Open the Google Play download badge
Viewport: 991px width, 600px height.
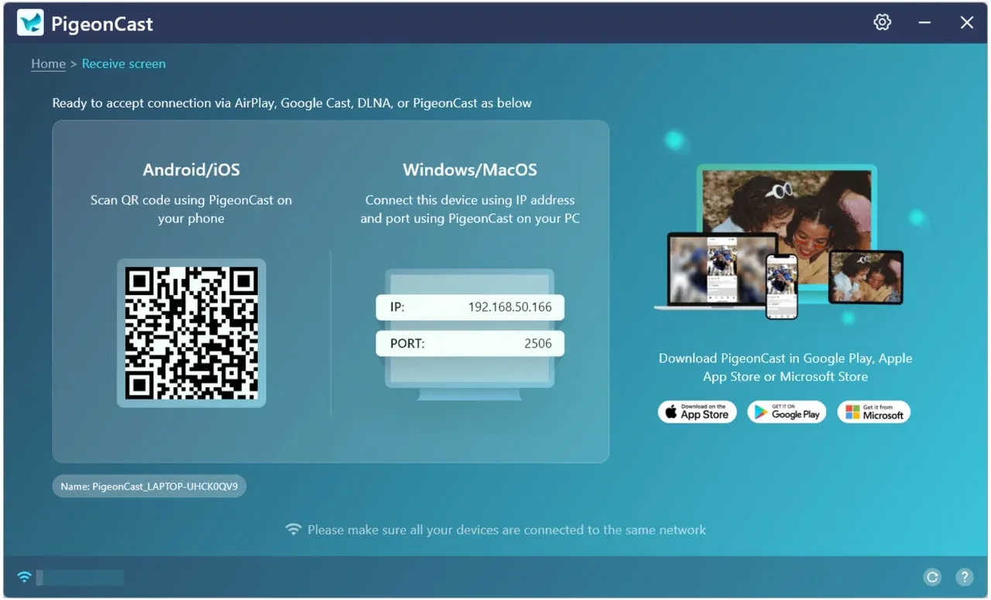pyautogui.click(x=787, y=412)
